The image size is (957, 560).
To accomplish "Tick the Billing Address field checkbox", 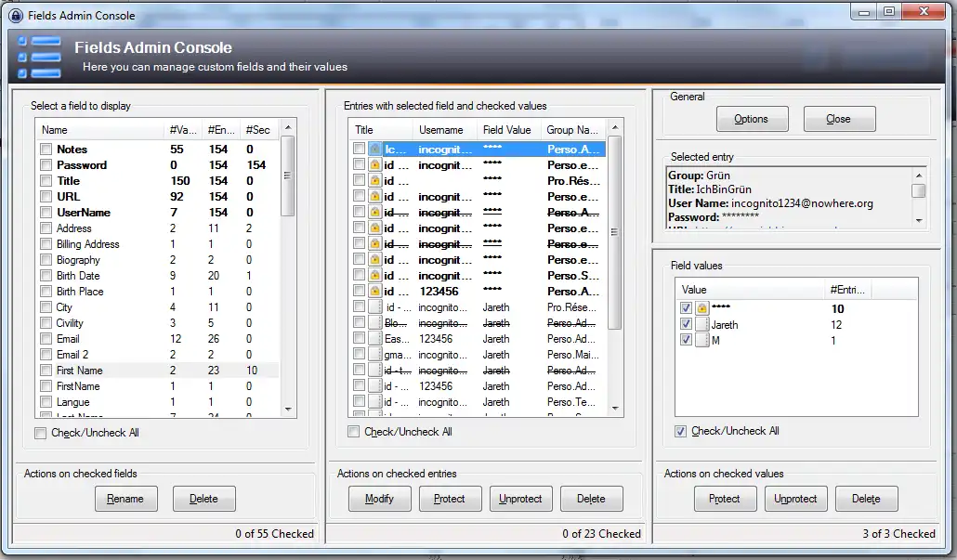I will pos(46,244).
